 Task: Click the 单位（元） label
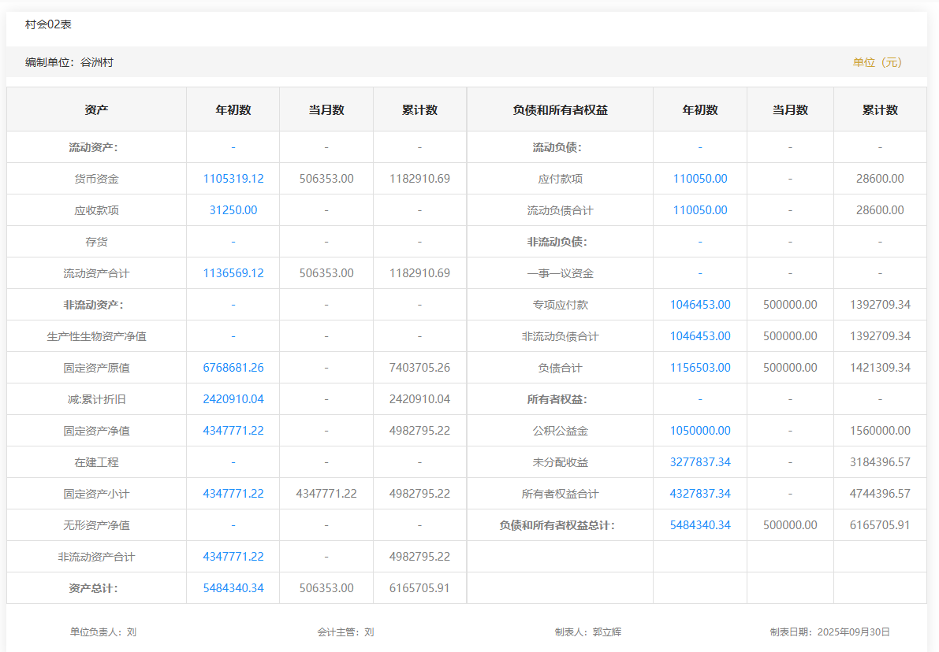pos(877,62)
